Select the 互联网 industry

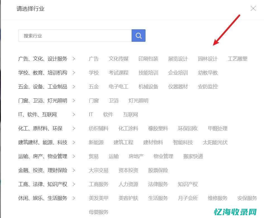pos(130,115)
